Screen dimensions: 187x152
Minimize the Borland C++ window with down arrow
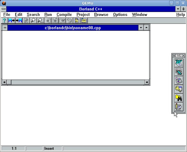[x=178, y=9]
